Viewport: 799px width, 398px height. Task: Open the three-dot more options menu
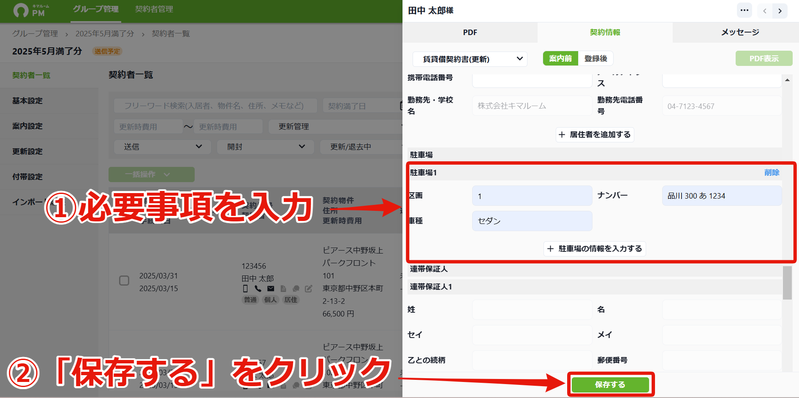click(745, 10)
